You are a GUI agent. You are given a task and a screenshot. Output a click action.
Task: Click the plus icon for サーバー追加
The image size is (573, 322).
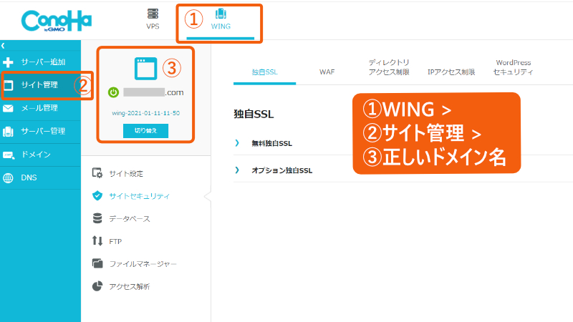pos(8,62)
